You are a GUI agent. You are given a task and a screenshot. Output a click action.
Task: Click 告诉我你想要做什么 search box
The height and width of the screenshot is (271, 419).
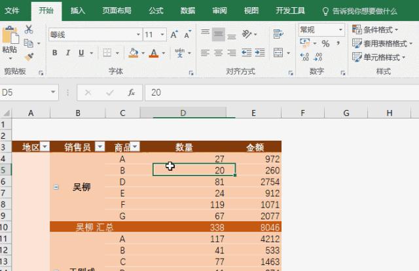(360, 11)
